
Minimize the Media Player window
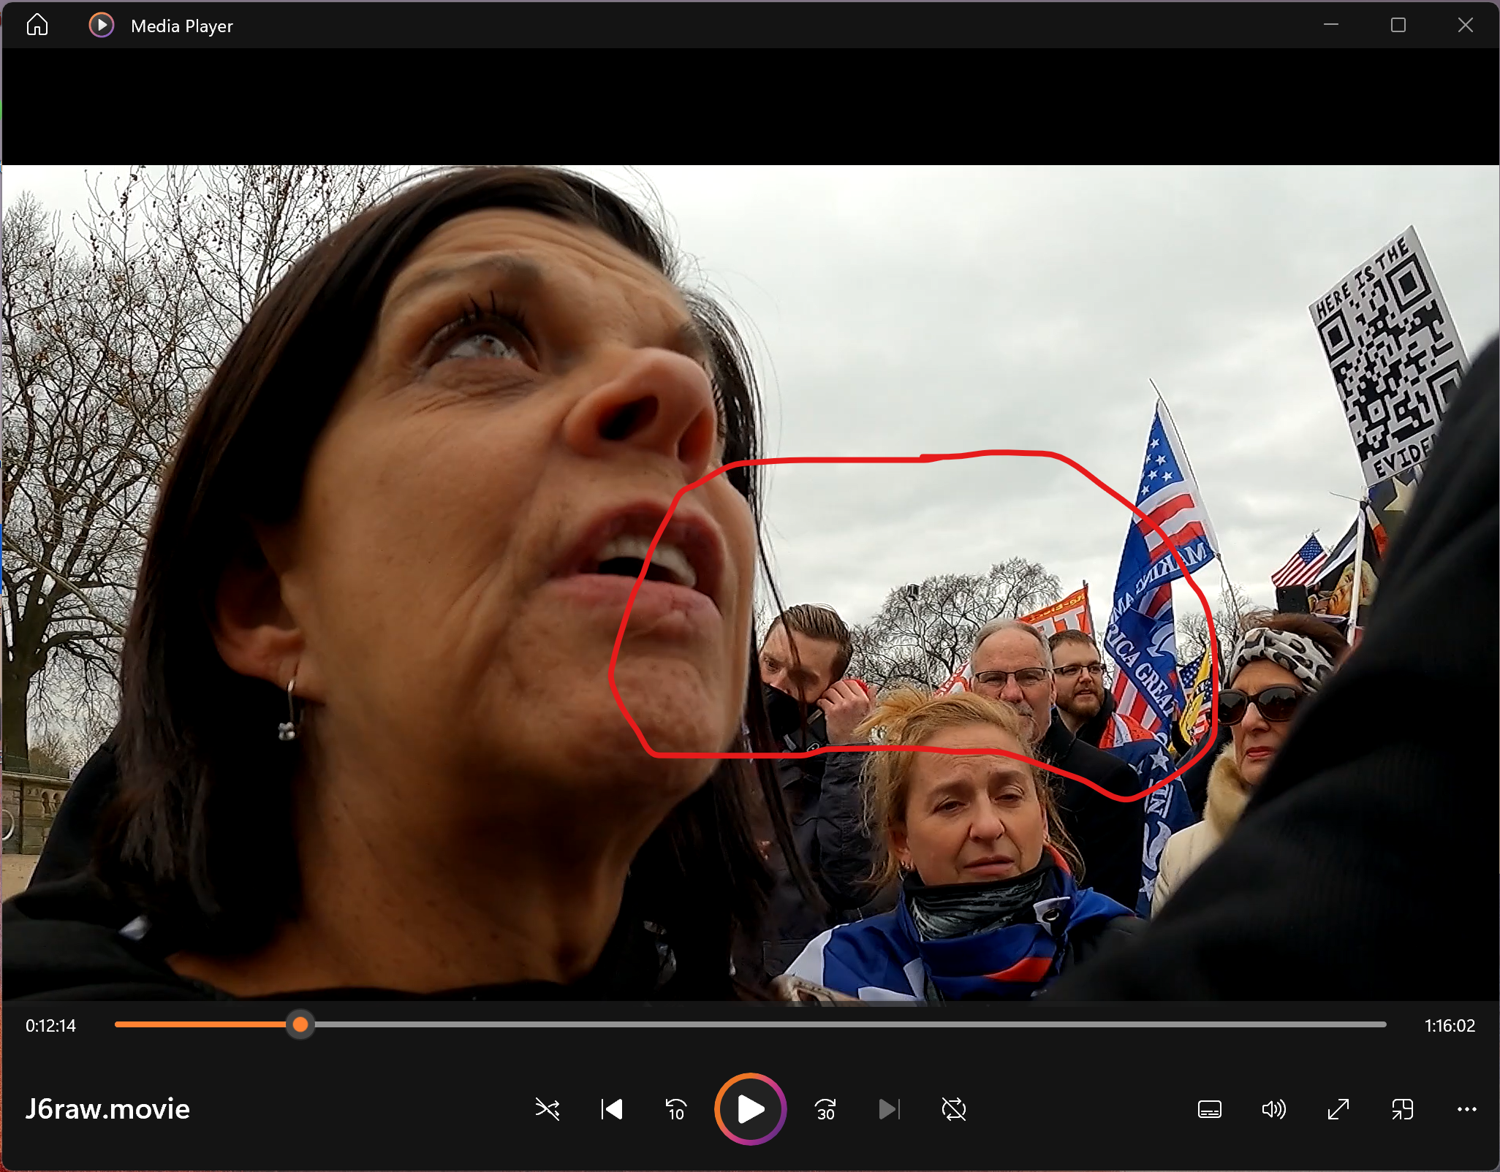pos(1331,26)
